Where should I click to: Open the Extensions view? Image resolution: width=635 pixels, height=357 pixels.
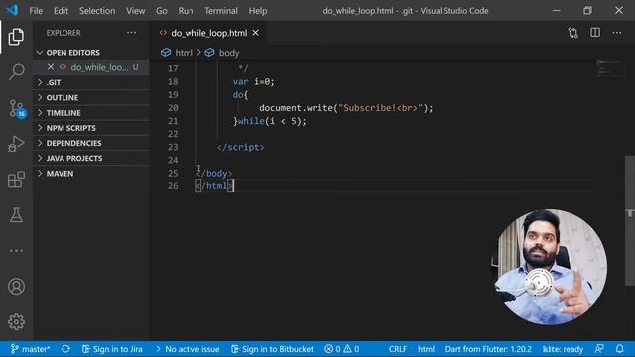[16, 179]
